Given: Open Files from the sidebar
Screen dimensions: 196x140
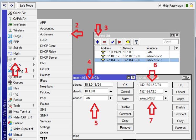Looking at the screenshot, I should tap(22, 88).
